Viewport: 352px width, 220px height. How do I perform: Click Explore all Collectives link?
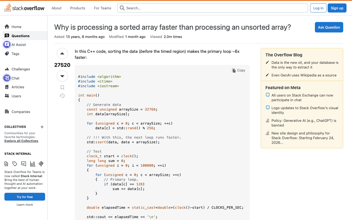[x=21, y=141]
